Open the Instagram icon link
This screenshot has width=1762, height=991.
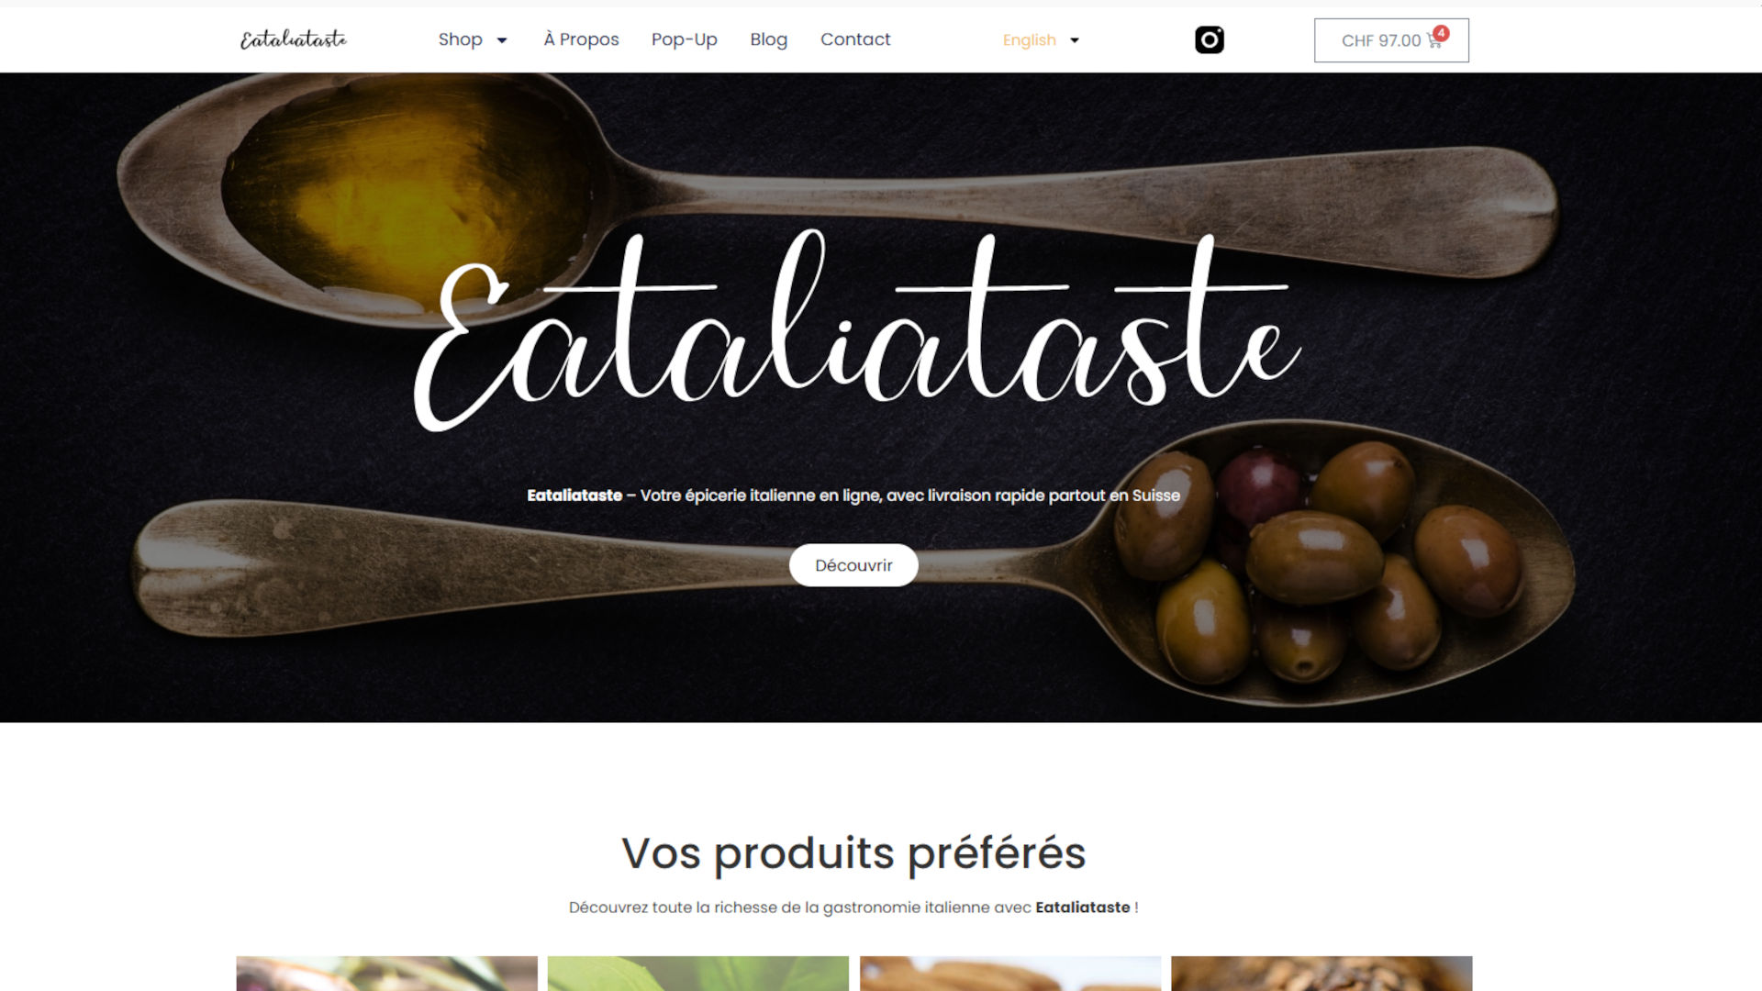1209,39
